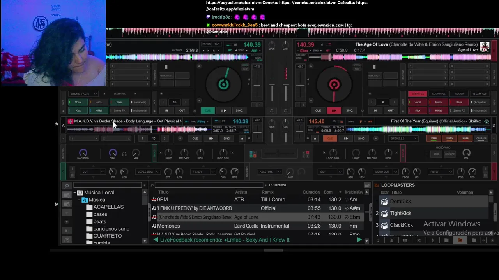Toggle Vocal stem on left deck
The width and height of the screenshot is (499, 280).
pyautogui.click(x=78, y=102)
